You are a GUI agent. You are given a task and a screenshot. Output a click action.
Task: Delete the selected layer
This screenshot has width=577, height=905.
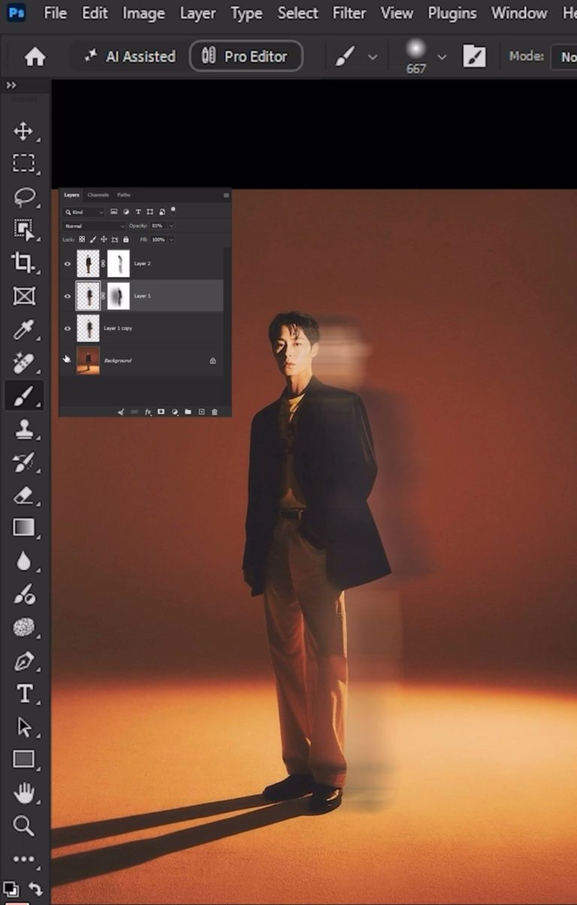pos(214,412)
